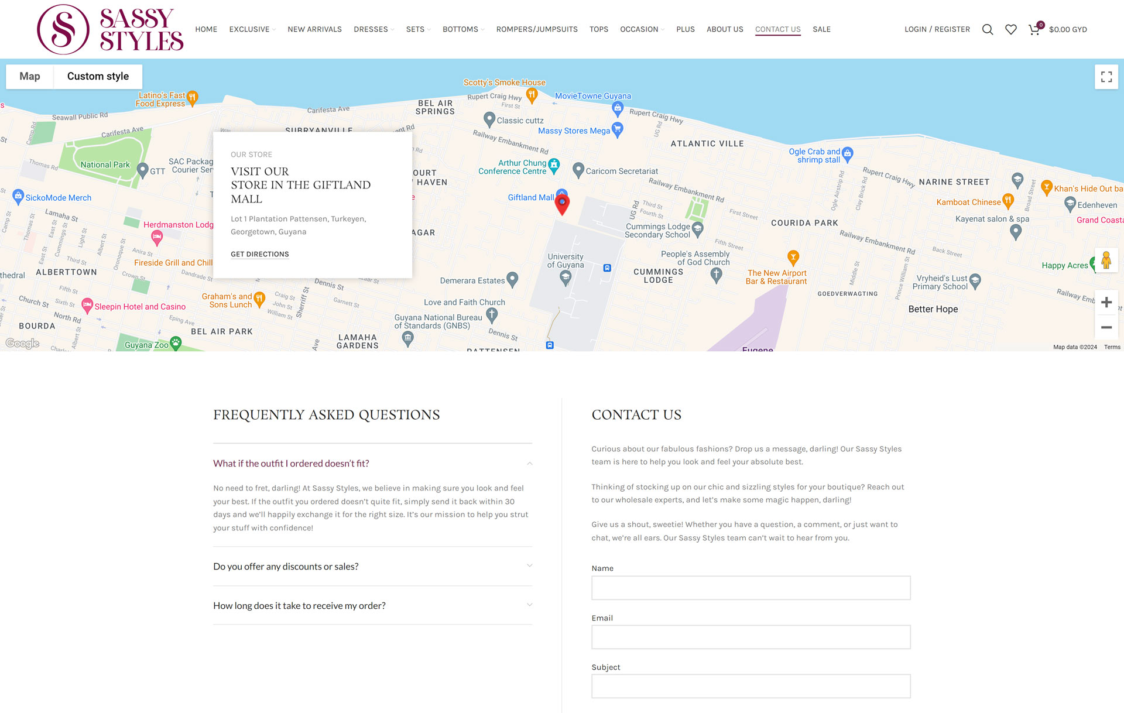Open the shopping cart icon

click(1034, 29)
